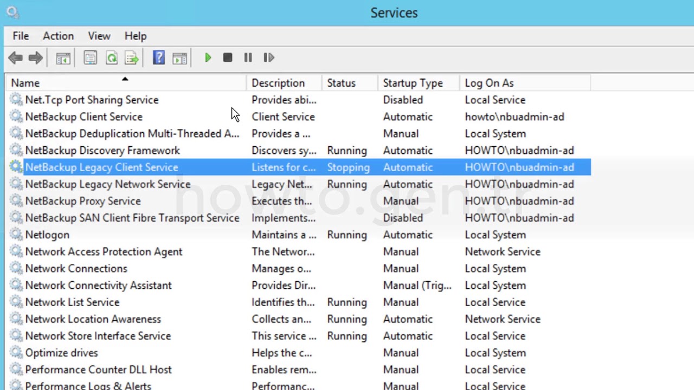
Task: Click Manual (Trig... startup type cell
Action: [417, 285]
